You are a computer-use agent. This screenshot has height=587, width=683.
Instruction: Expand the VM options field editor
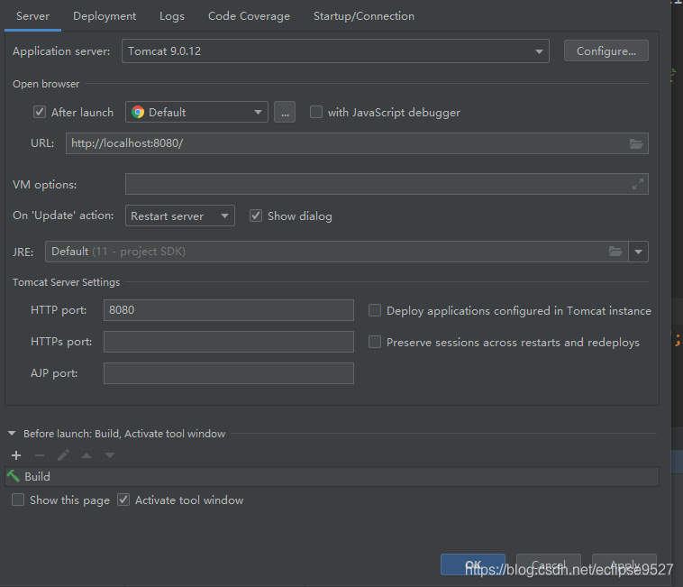pyautogui.click(x=638, y=184)
